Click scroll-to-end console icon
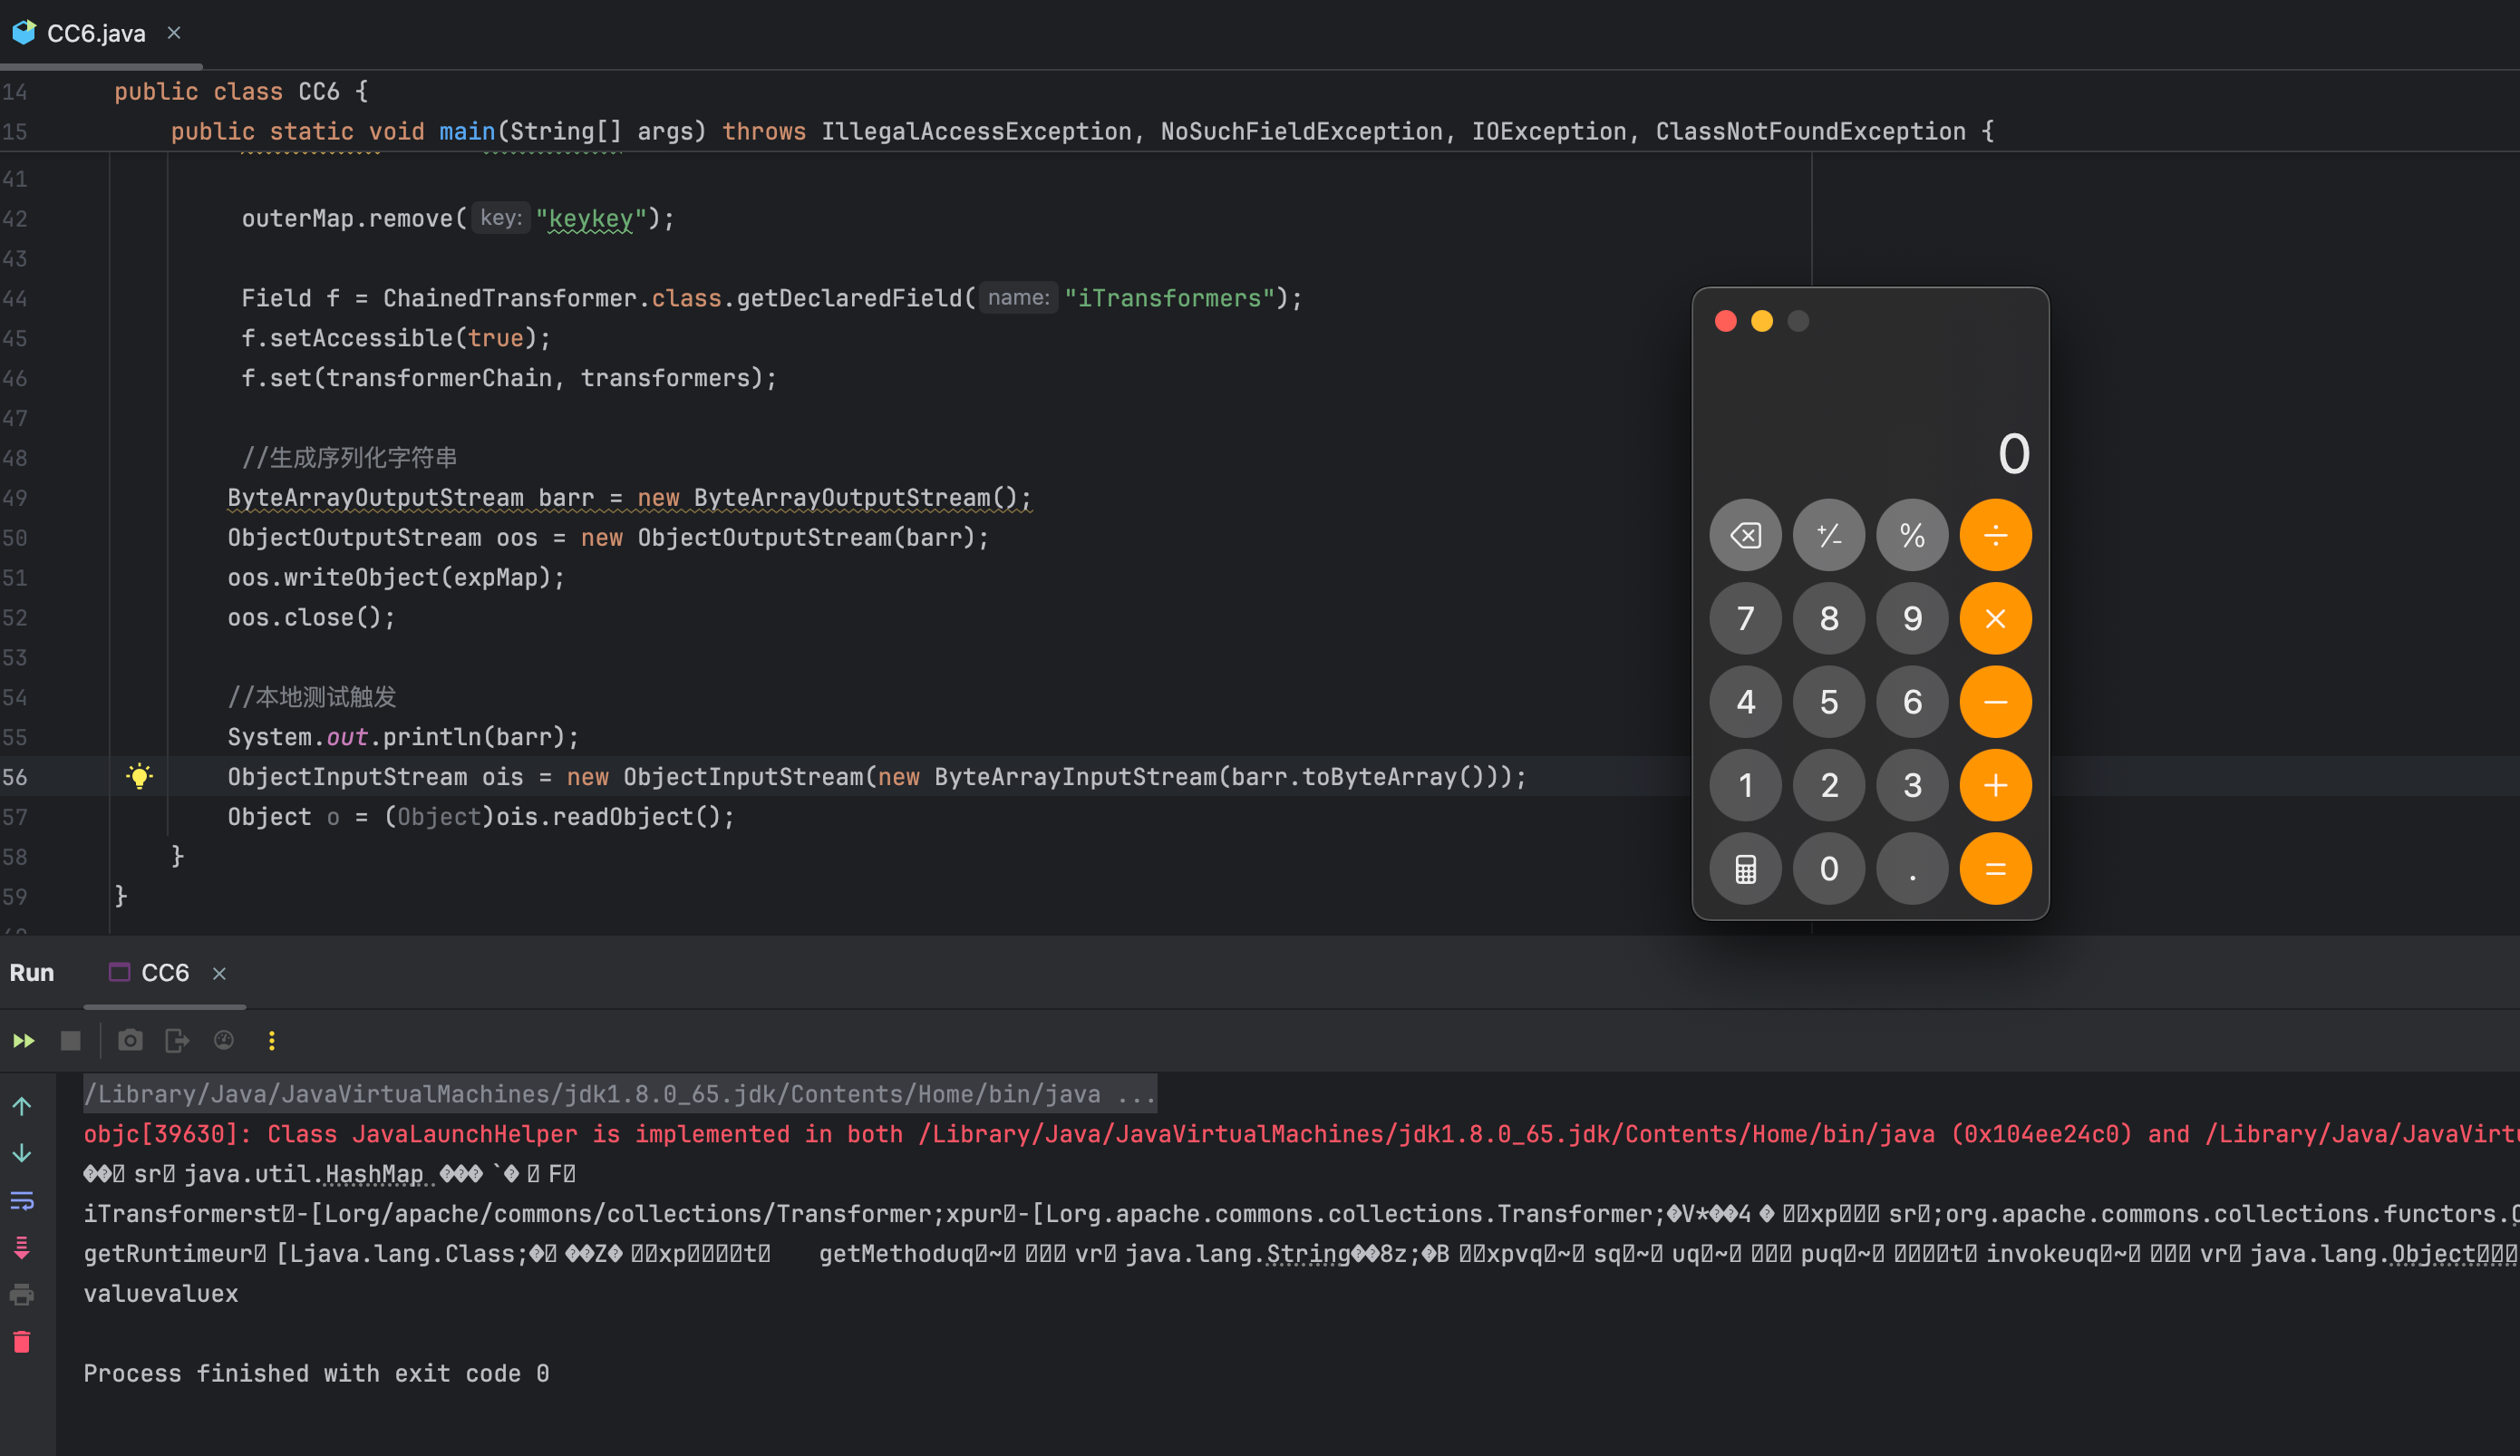The image size is (2520, 1456). click(x=22, y=1247)
